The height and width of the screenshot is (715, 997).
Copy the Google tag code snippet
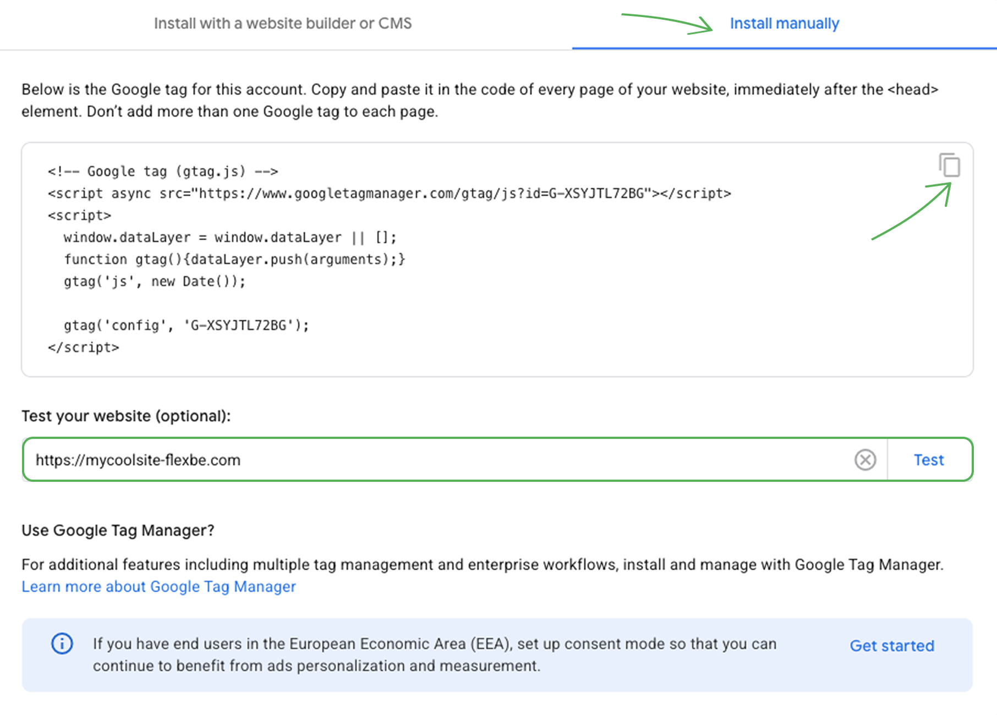[x=949, y=165]
